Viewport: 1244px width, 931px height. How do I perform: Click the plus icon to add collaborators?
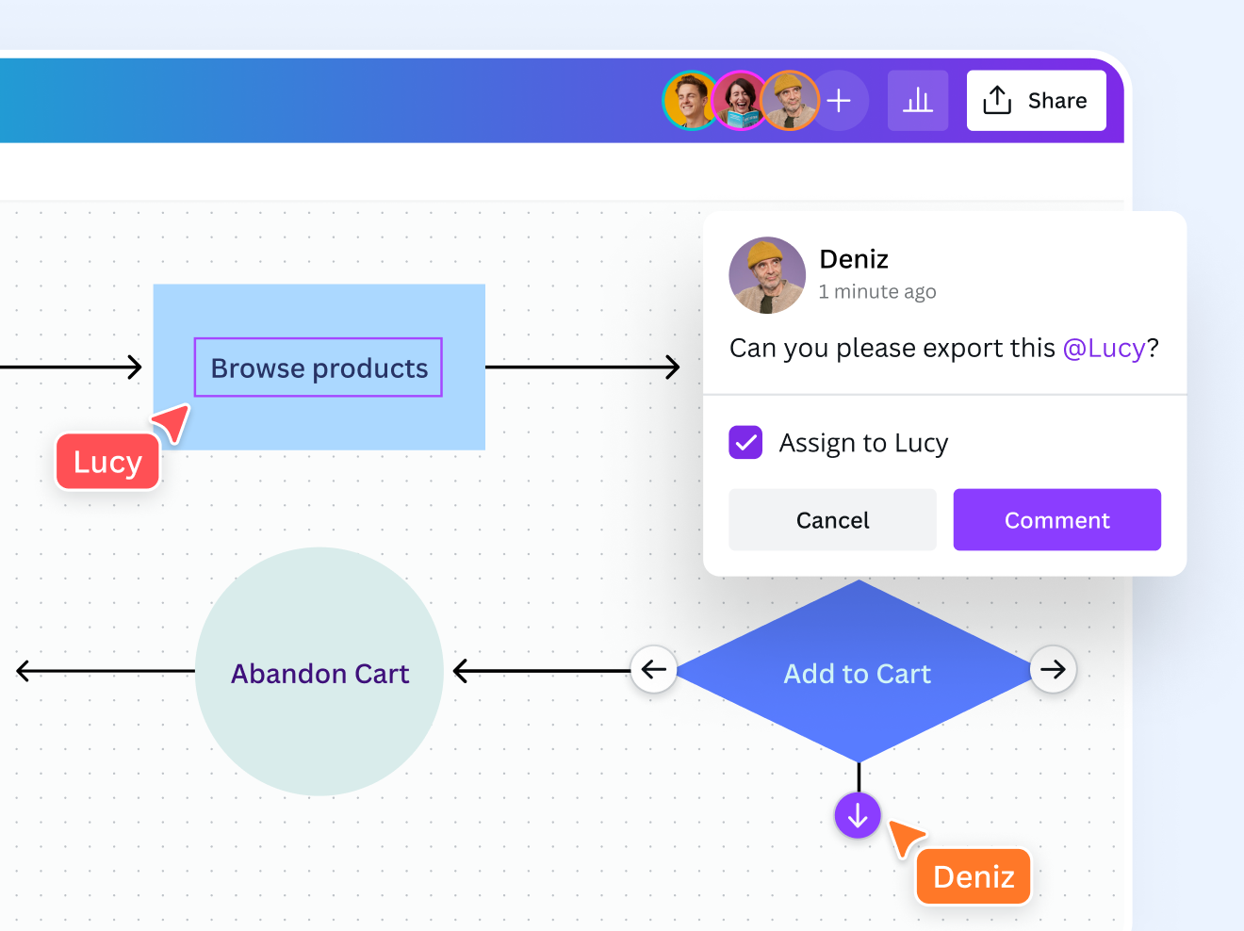[839, 101]
